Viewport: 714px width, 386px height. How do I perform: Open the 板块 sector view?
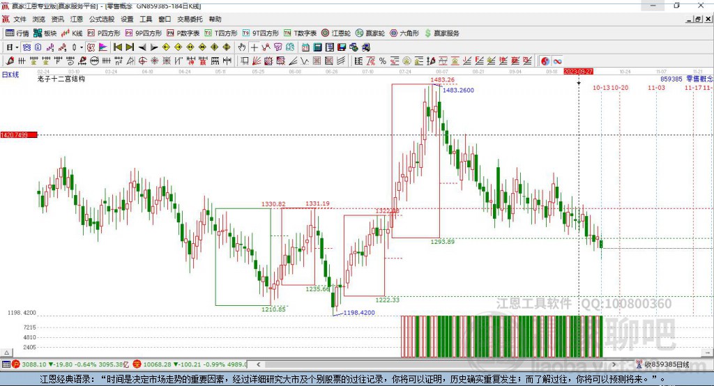click(x=45, y=33)
